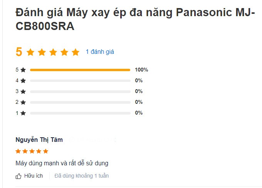Click the first star in the overall rating
The image size is (262, 188).
30,52
